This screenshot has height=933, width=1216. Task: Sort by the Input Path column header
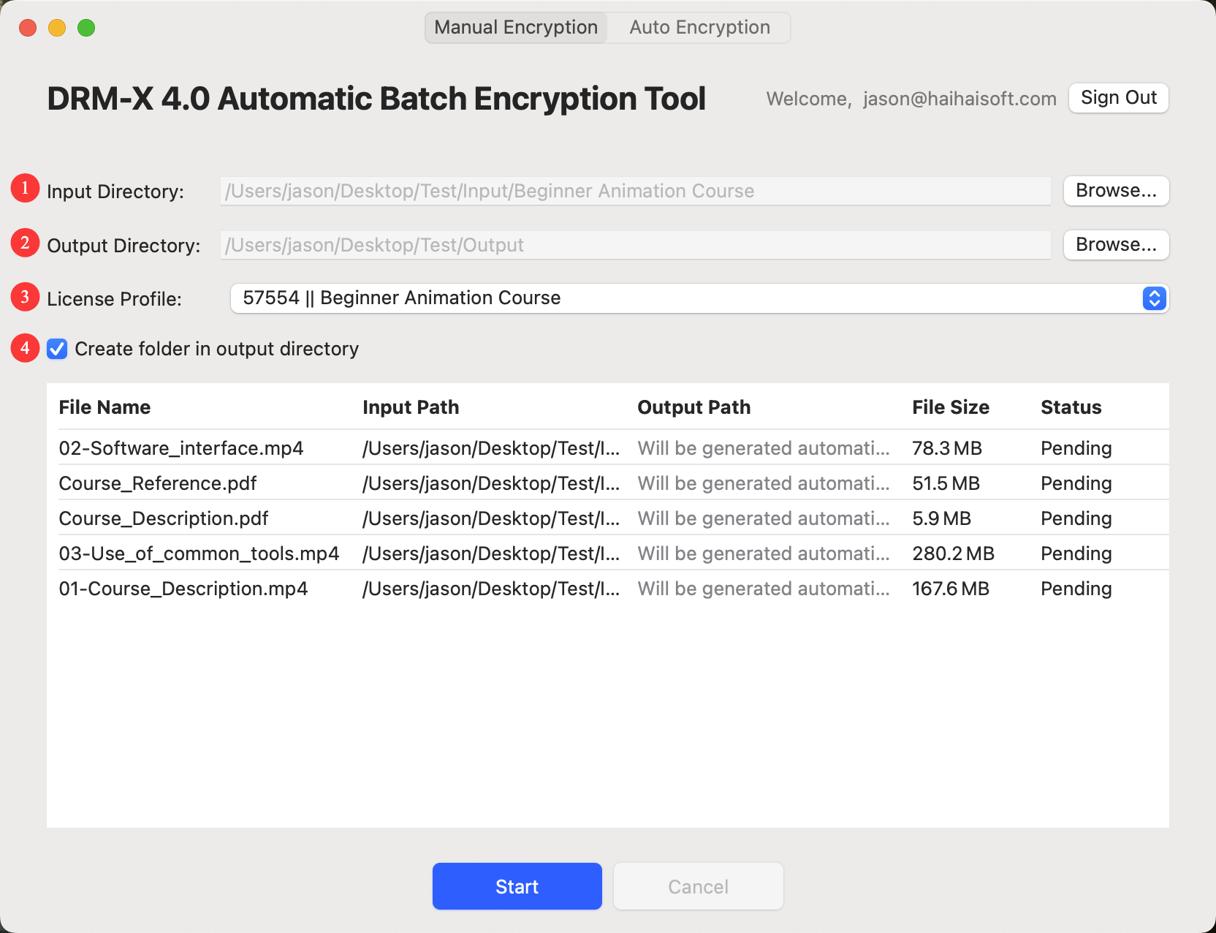pyautogui.click(x=411, y=407)
